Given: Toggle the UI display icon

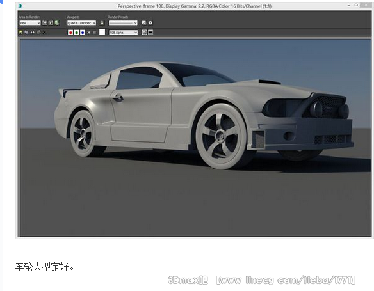Looking at the screenshot, I should pyautogui.click(x=150, y=33).
